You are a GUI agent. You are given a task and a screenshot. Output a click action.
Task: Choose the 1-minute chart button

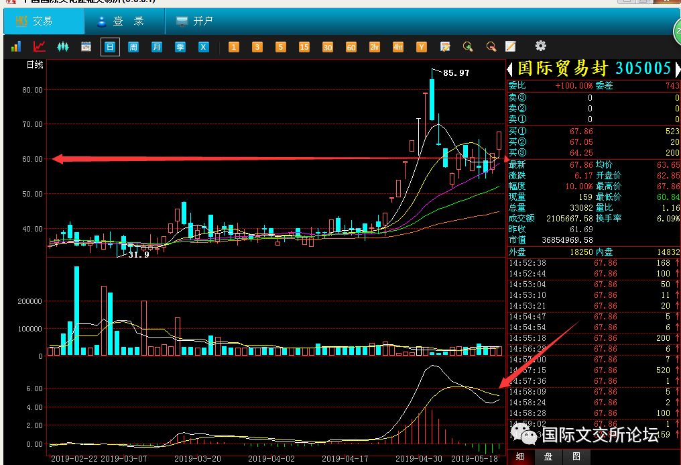(234, 46)
